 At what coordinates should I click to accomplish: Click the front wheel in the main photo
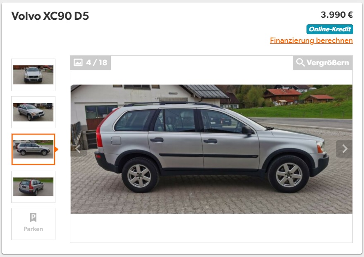[289, 175]
